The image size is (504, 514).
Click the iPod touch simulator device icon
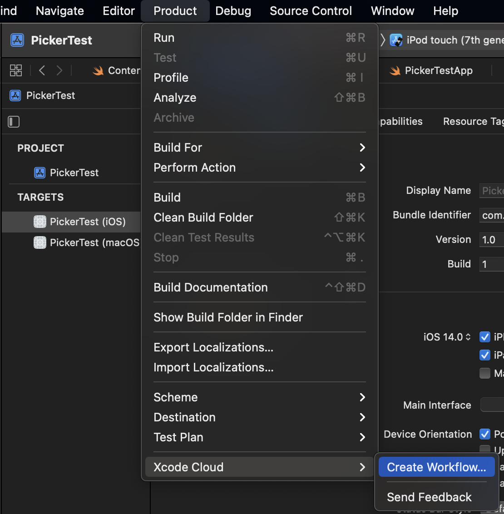point(396,40)
